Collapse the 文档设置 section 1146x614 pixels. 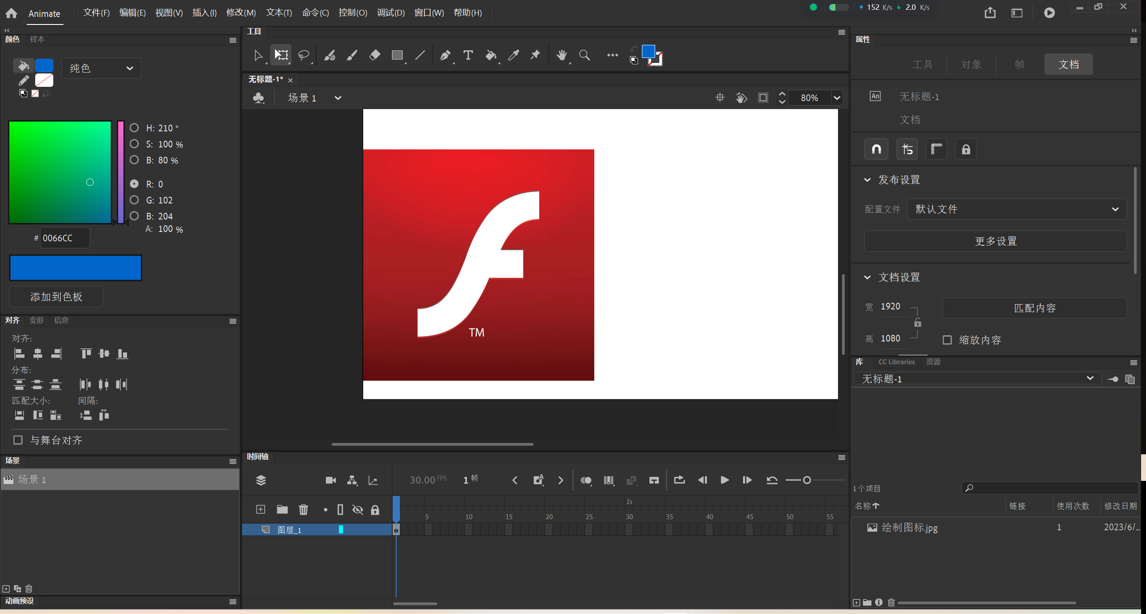point(867,277)
